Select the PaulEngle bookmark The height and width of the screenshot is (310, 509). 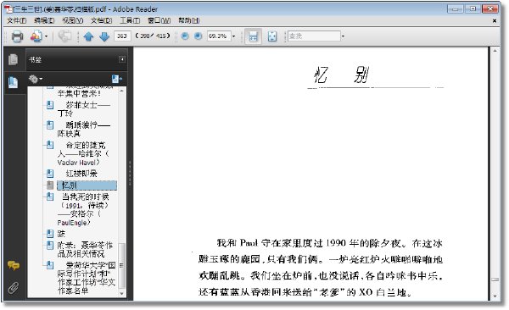pos(83,209)
